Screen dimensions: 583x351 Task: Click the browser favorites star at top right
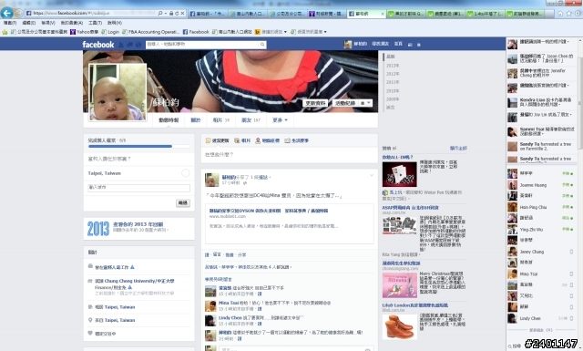(x=568, y=14)
